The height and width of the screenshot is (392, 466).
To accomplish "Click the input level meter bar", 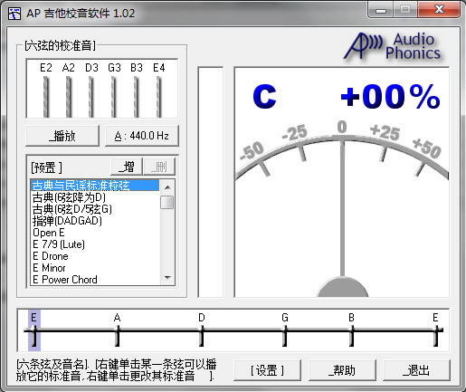I will pyautogui.click(x=211, y=182).
